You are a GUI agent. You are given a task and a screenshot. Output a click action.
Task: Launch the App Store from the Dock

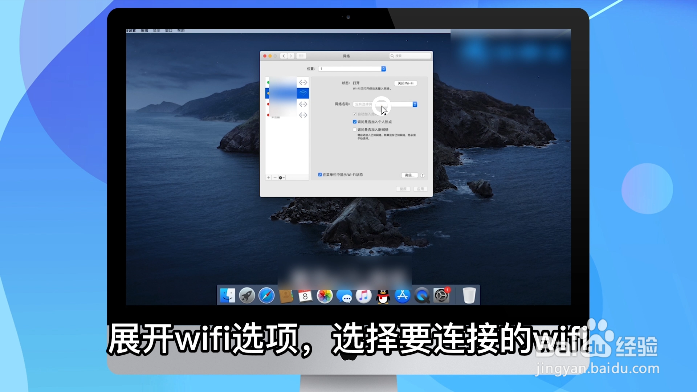402,296
